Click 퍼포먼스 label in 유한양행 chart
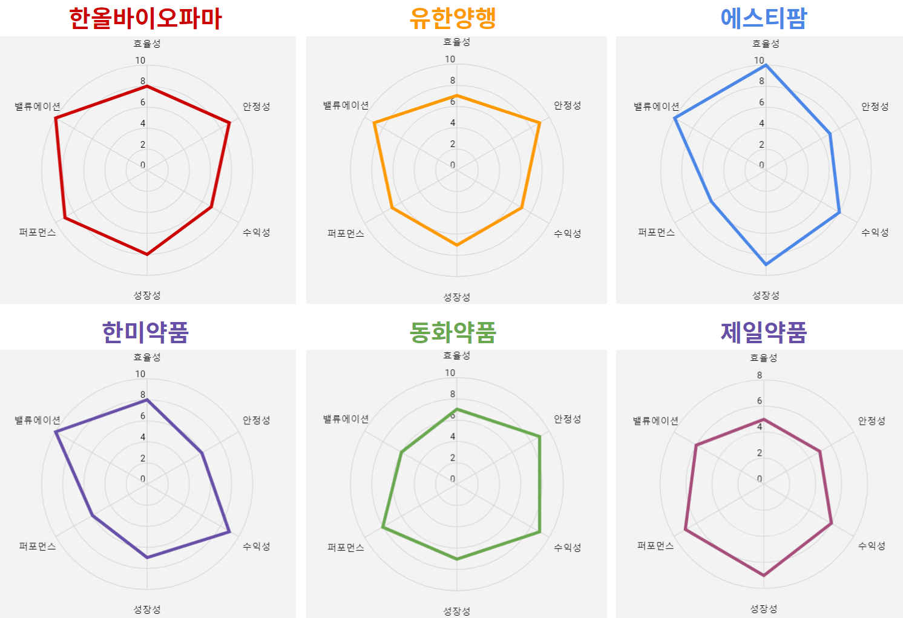This screenshot has width=903, height=618. pos(346,234)
